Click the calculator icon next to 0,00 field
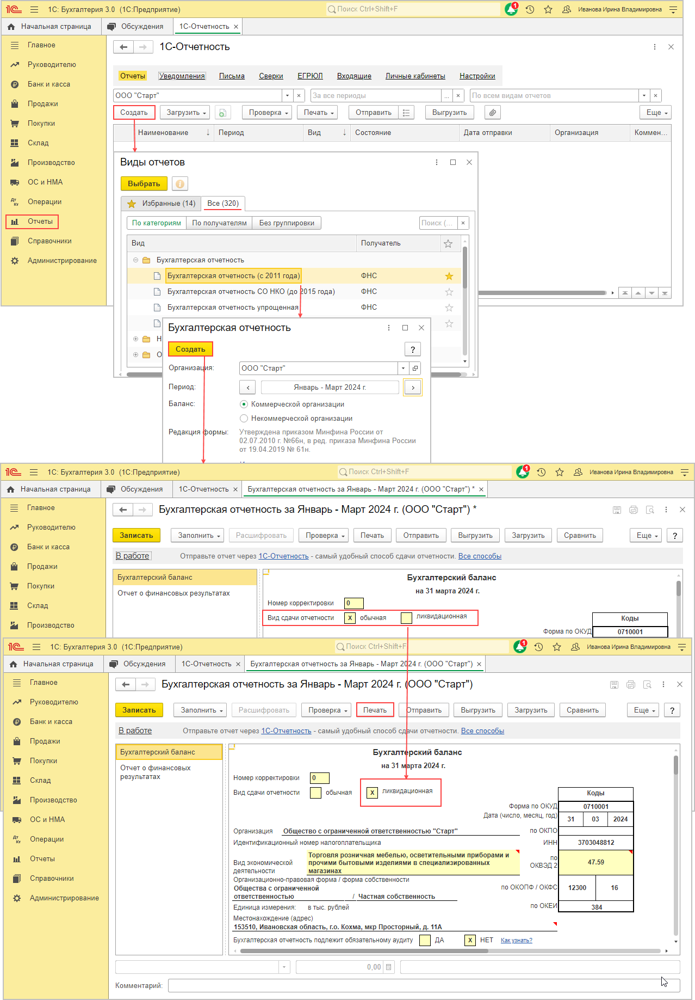The width and height of the screenshot is (695, 1000). pyautogui.click(x=388, y=967)
